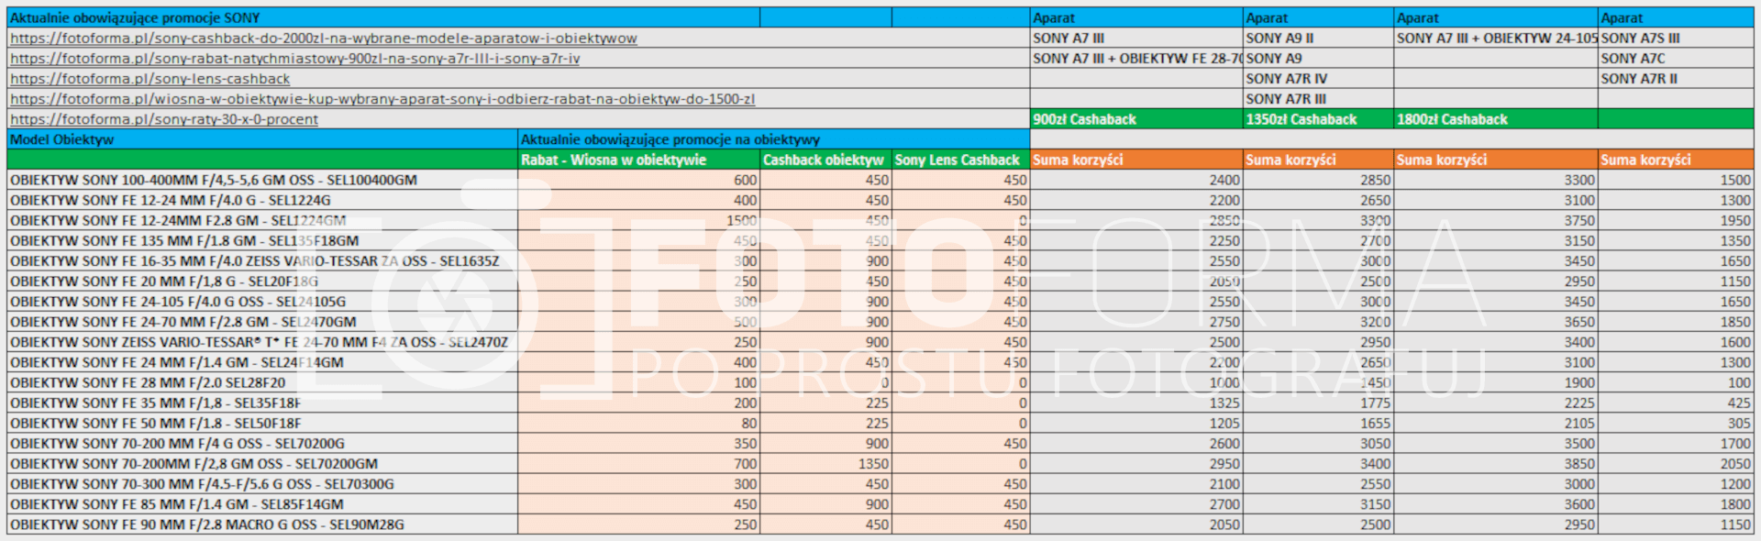Viewport: 1761px width, 541px height.
Task: Select the 3750 total in SEL1224GM row
Action: pos(1495,220)
